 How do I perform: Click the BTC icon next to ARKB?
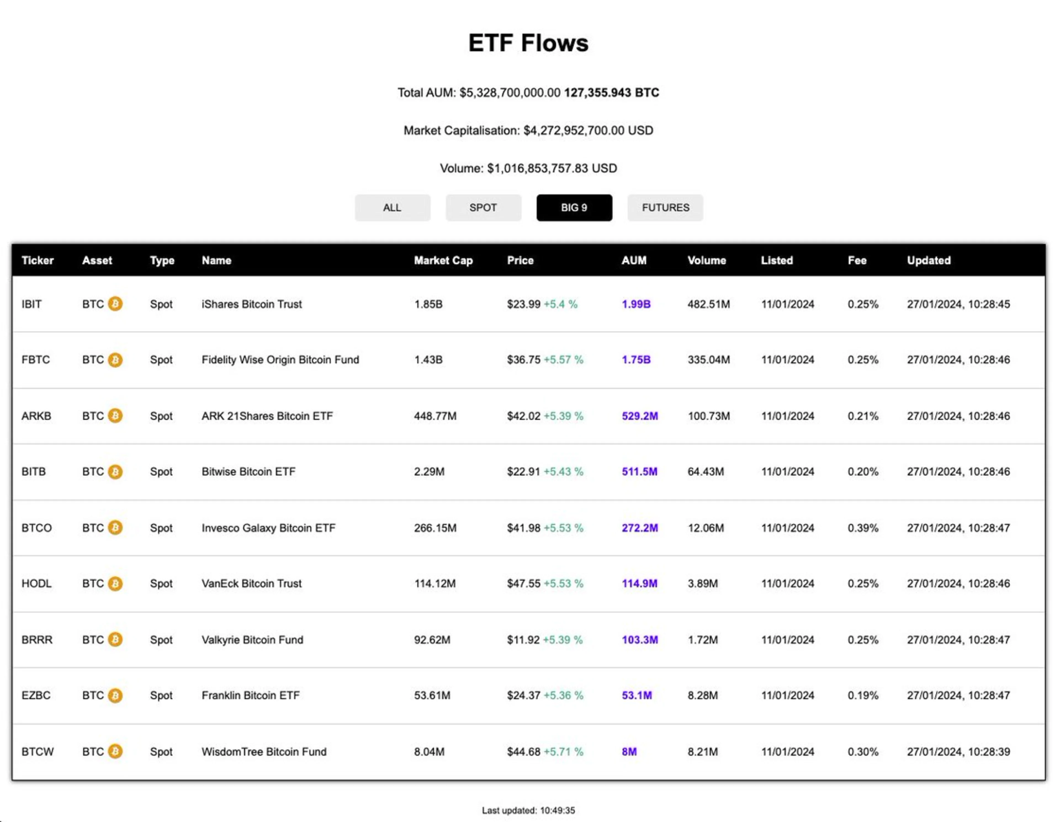coord(116,416)
